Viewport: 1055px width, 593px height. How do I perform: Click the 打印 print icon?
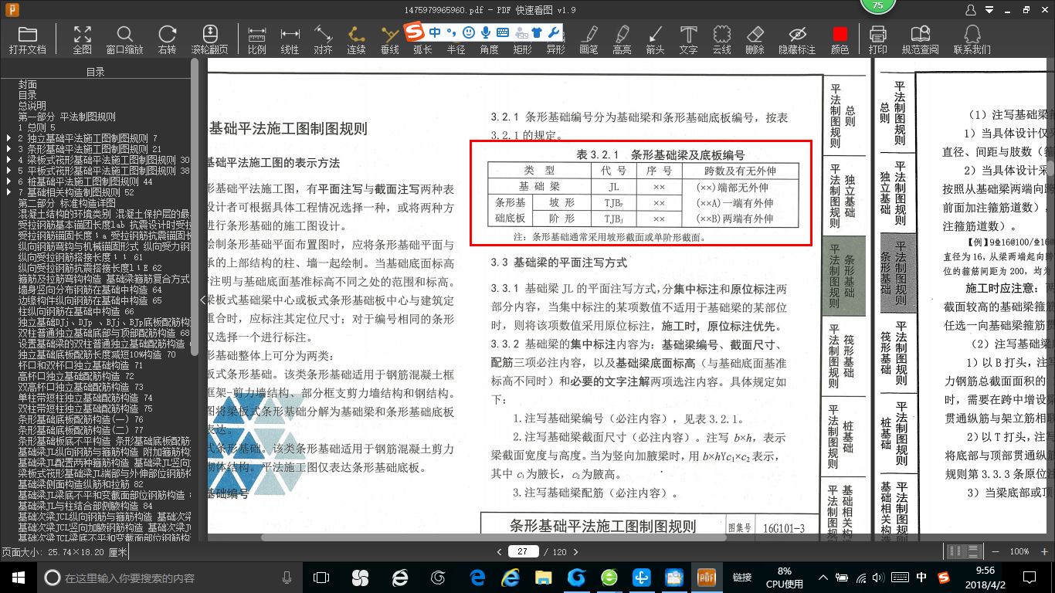pos(877,35)
